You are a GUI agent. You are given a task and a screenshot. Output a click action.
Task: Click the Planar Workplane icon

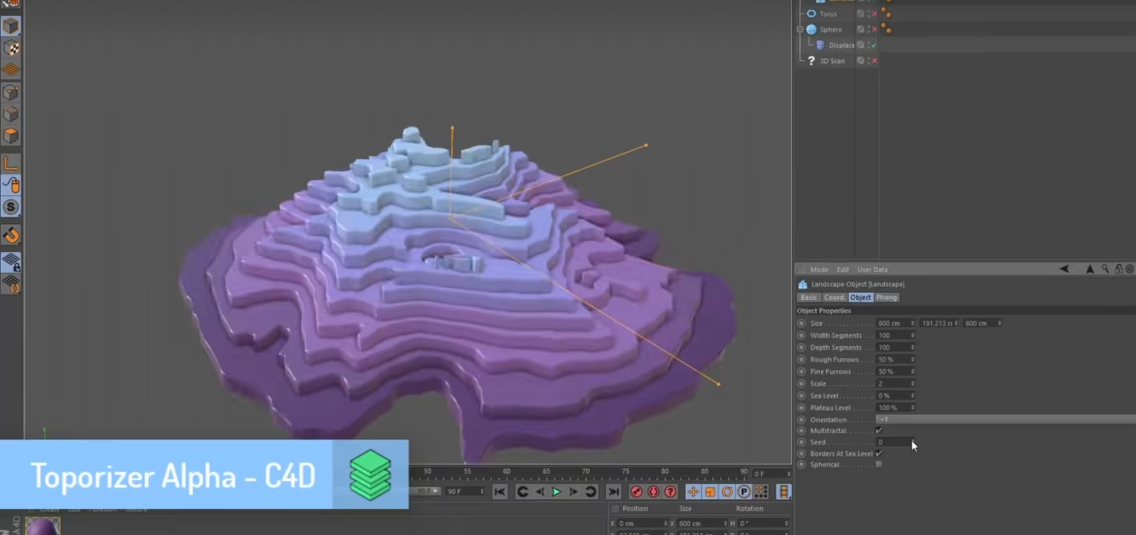click(11, 284)
